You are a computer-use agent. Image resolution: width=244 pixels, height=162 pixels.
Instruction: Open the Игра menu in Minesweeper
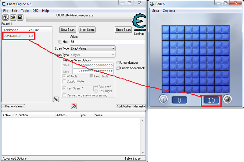tap(155, 11)
